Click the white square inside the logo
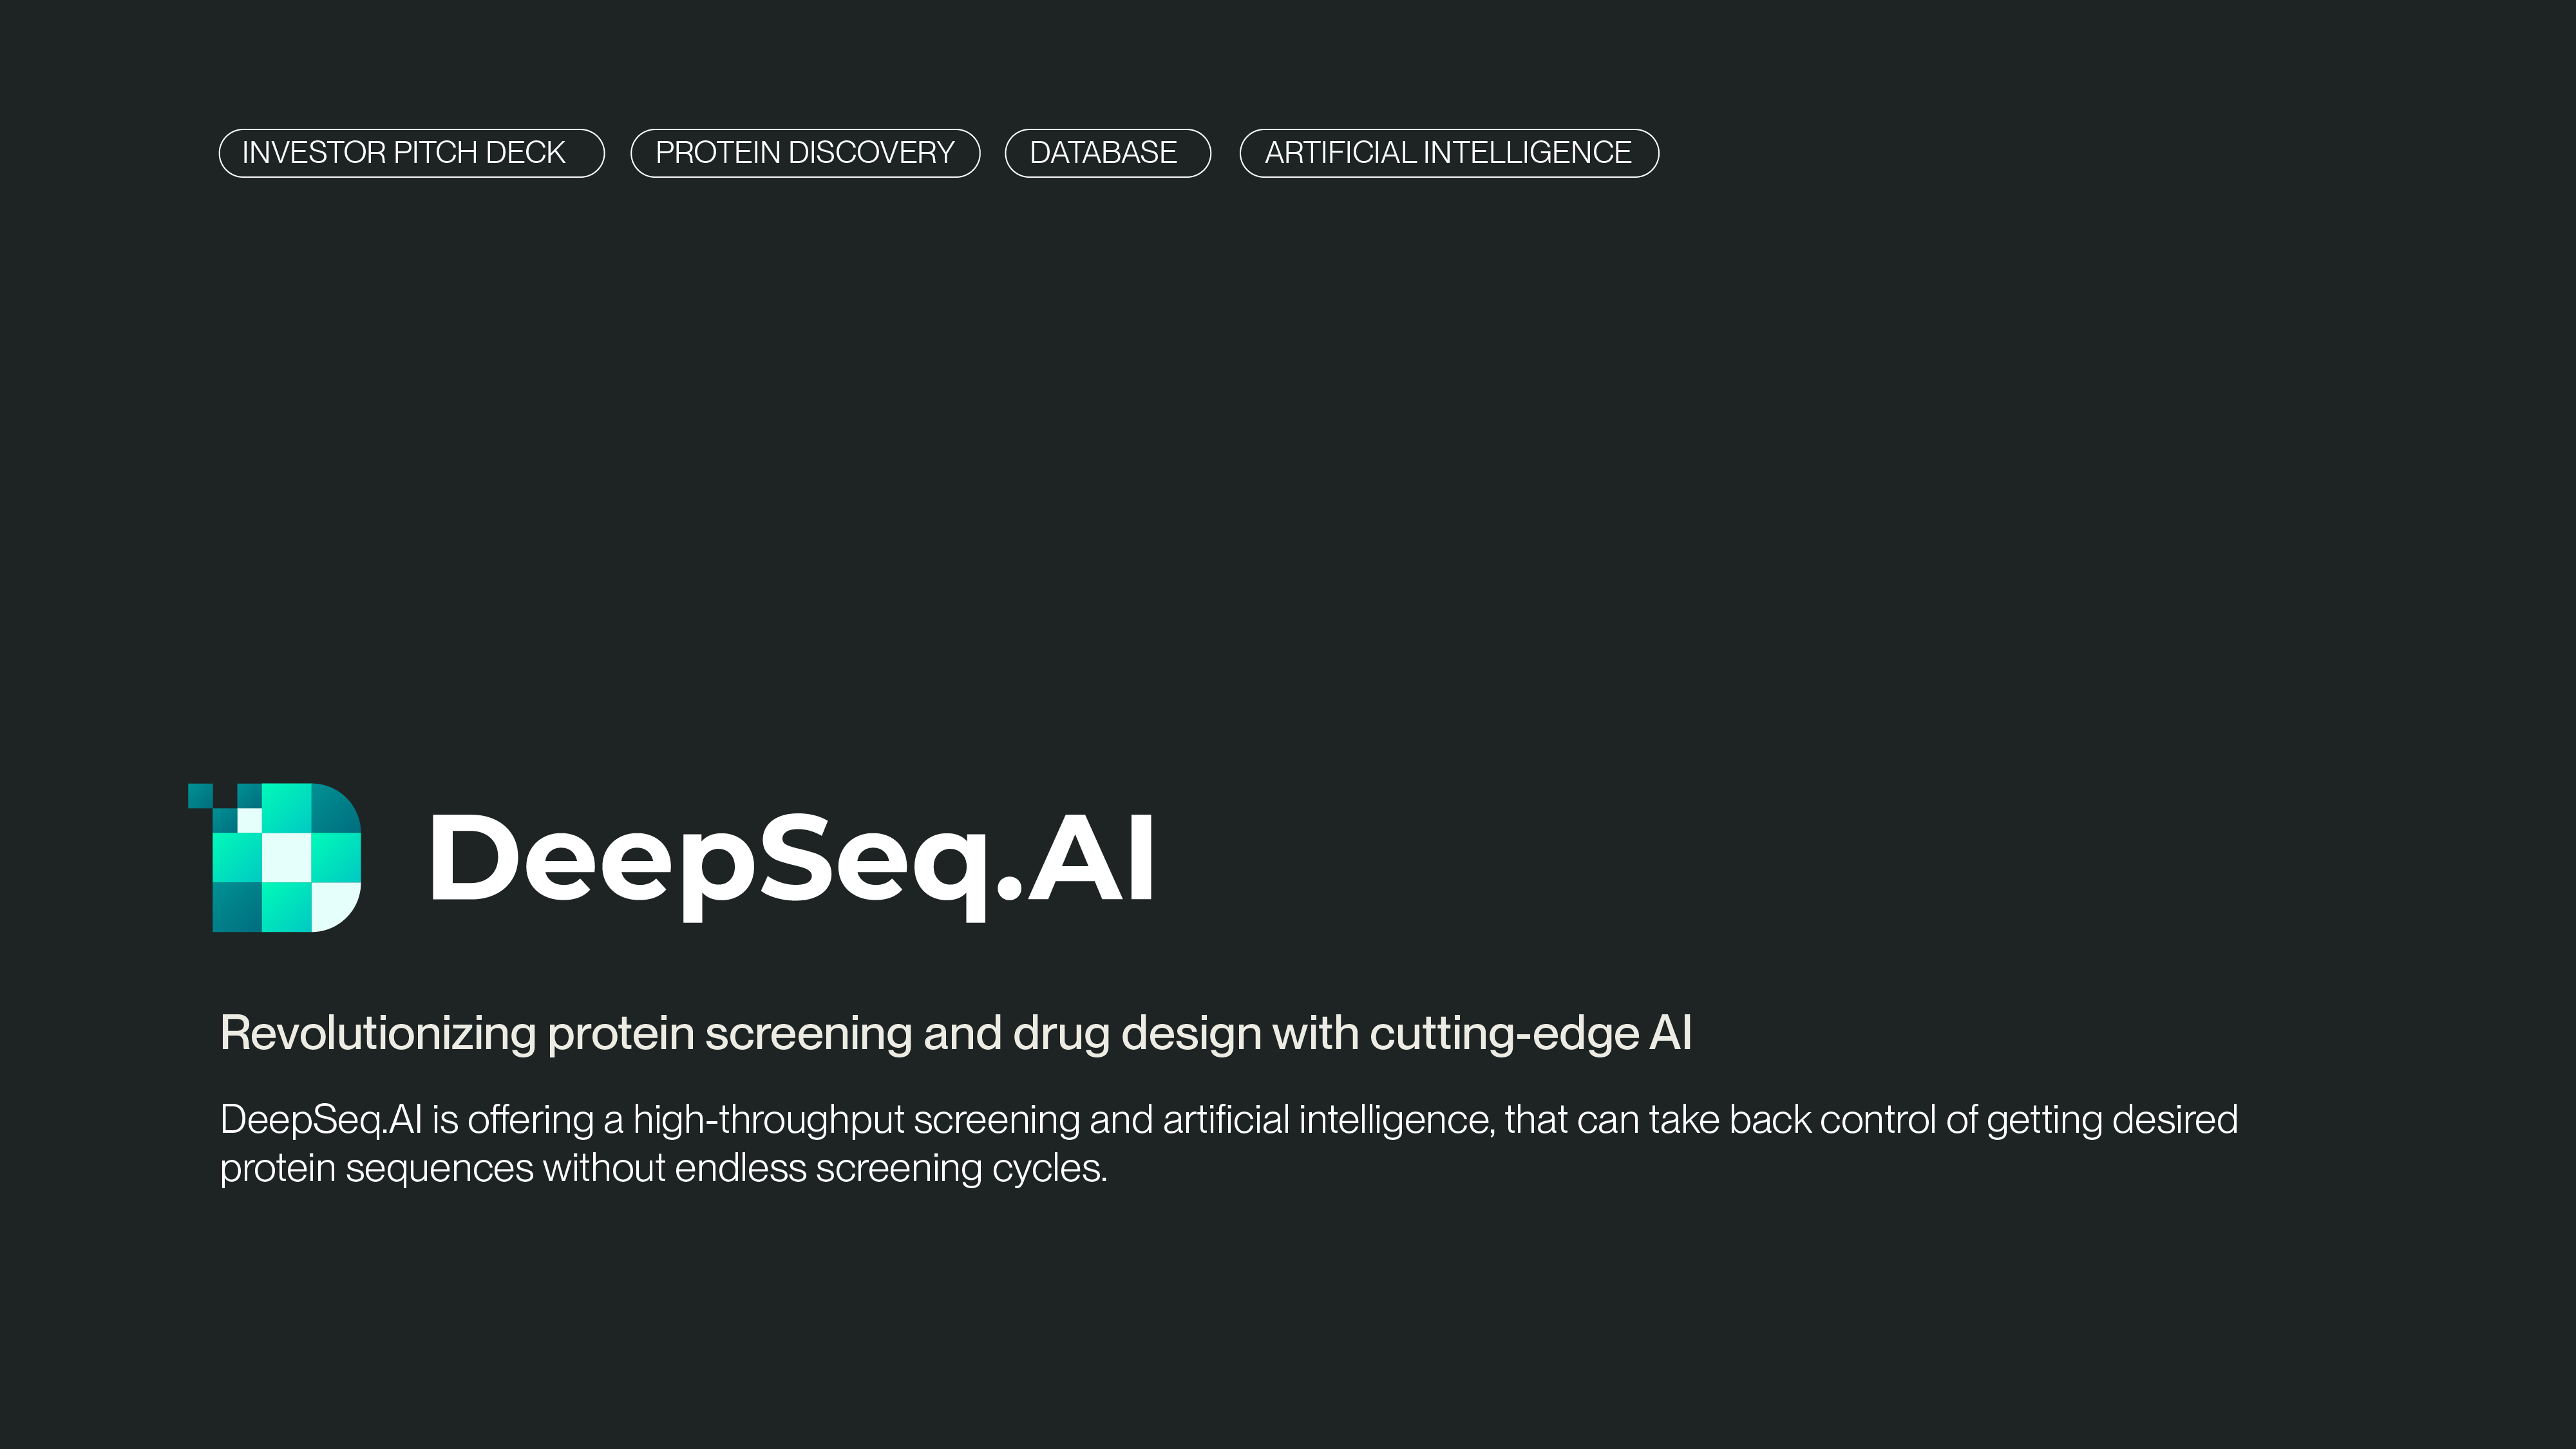 [287, 857]
